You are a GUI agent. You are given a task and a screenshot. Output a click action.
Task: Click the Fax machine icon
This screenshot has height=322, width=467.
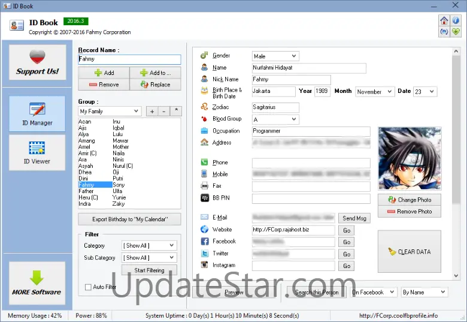click(204, 186)
